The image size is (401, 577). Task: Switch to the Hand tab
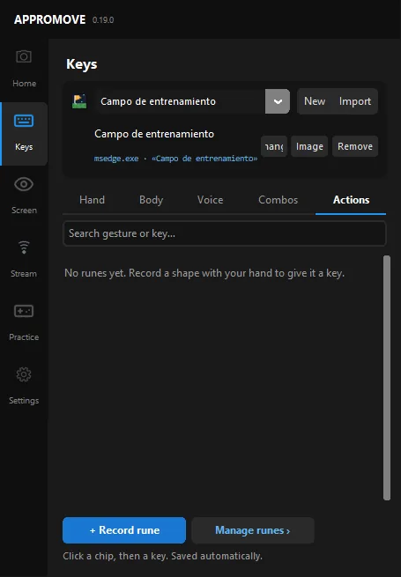(92, 200)
